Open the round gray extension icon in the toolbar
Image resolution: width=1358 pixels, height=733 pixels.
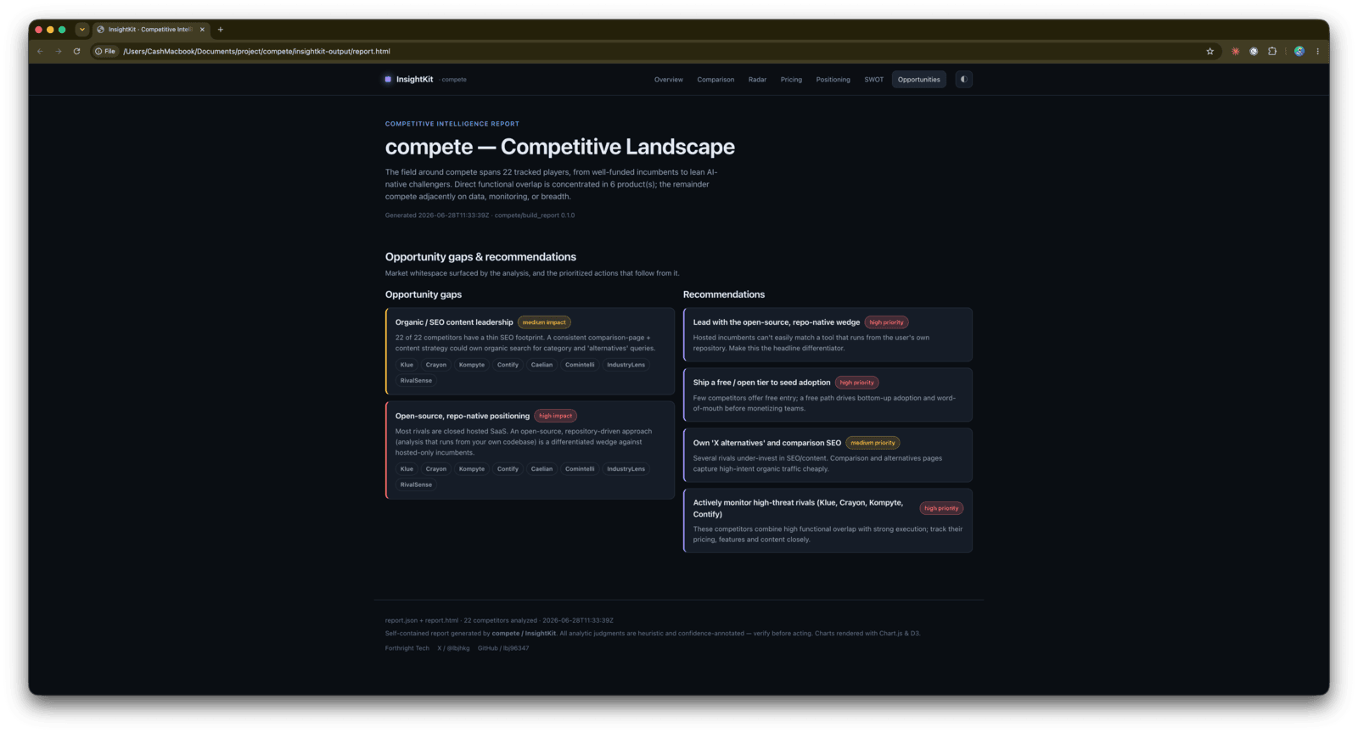[1254, 51]
